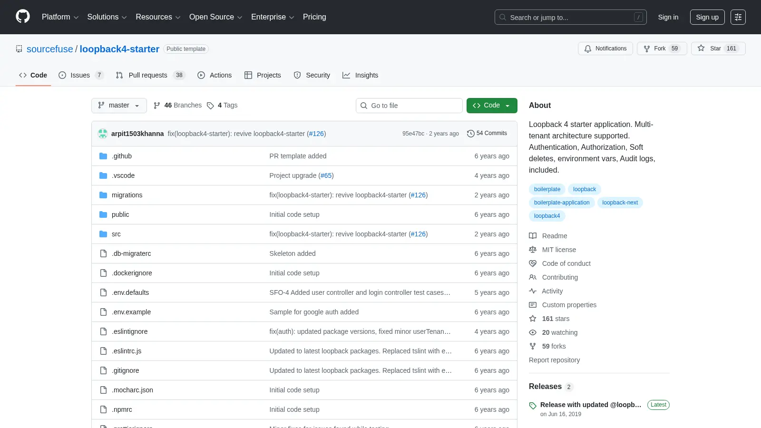This screenshot has height=428, width=761.
Task: Click the GitHub logo icon
Action: point(23,17)
